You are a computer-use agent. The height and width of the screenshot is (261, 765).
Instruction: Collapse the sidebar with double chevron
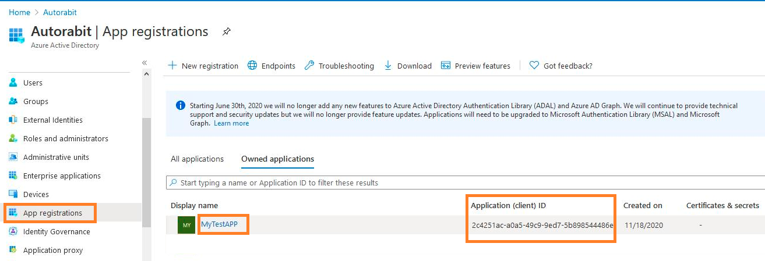tap(144, 62)
